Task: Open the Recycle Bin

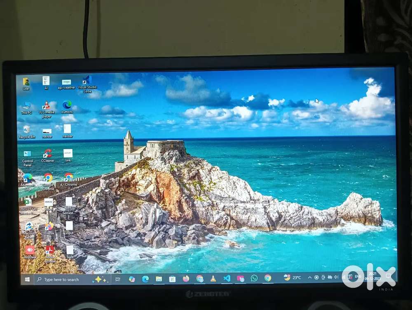Action: 26,131
